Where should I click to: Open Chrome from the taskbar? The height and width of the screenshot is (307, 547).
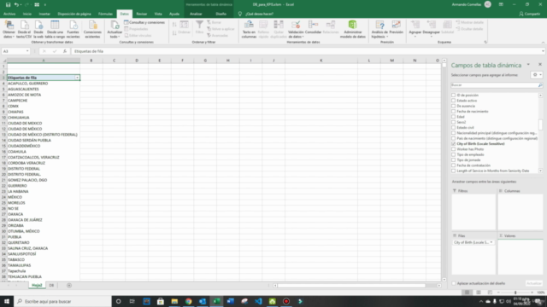click(x=188, y=301)
